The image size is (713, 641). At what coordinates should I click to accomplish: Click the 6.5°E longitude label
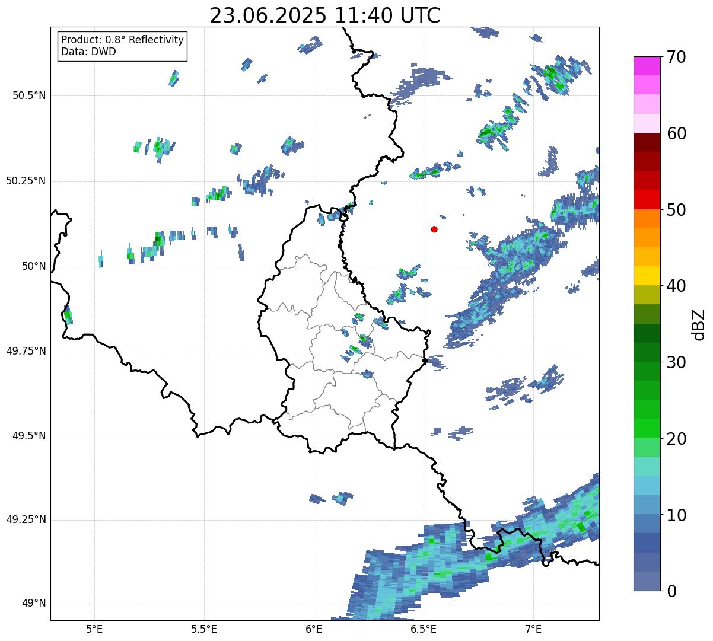424,629
